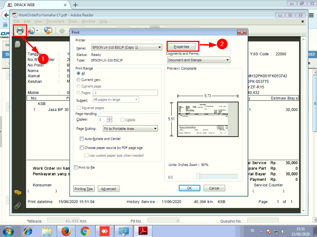Click the globe comment icon in toolbar
Screen dimensions: 317x237
pos(48,30)
